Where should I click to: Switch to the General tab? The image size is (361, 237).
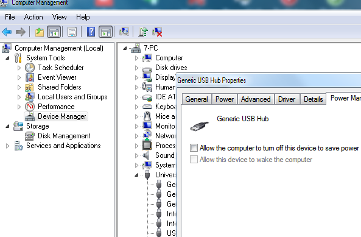(x=197, y=99)
